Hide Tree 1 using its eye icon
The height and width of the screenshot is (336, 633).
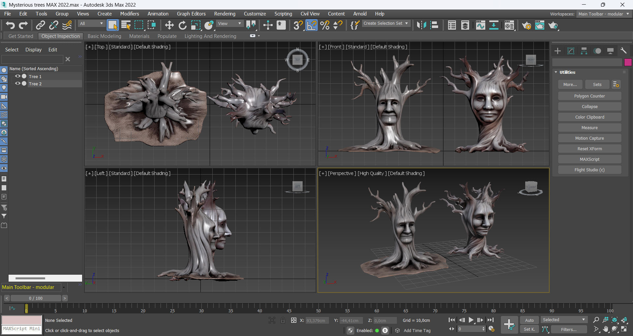(x=18, y=76)
